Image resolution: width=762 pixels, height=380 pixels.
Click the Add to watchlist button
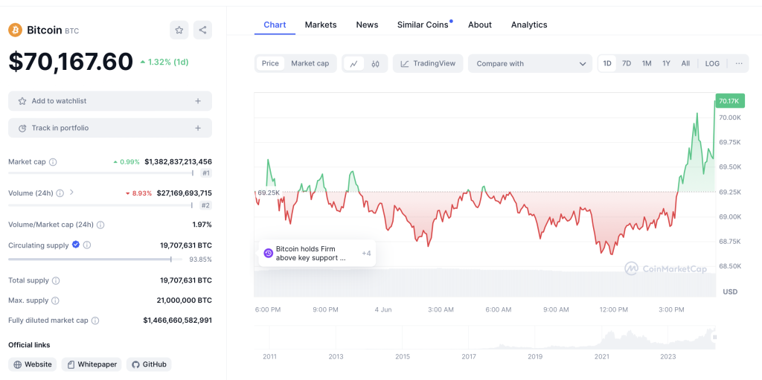[110, 101]
